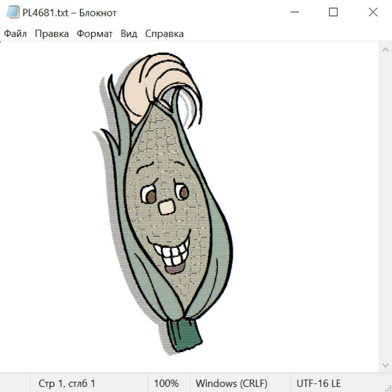Viewport: 392px width, 392px height.
Task: Click the Windows (CRLF) status section
Action: (x=231, y=384)
